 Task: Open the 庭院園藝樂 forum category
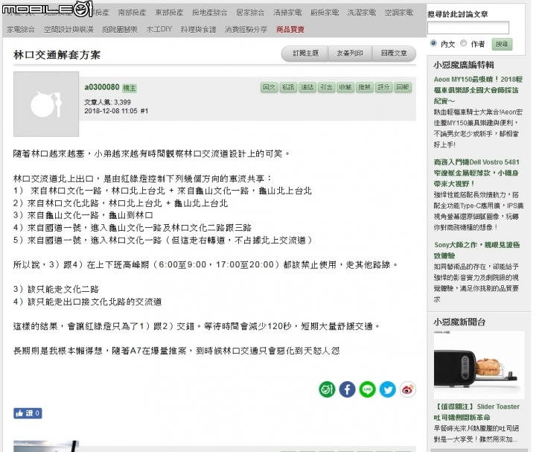[120, 30]
